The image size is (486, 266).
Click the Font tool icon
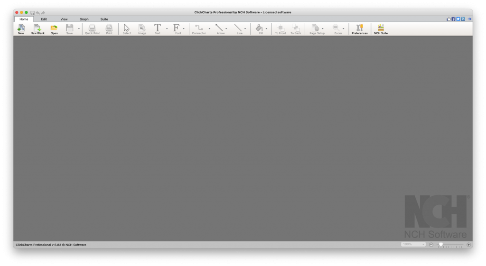177,29
